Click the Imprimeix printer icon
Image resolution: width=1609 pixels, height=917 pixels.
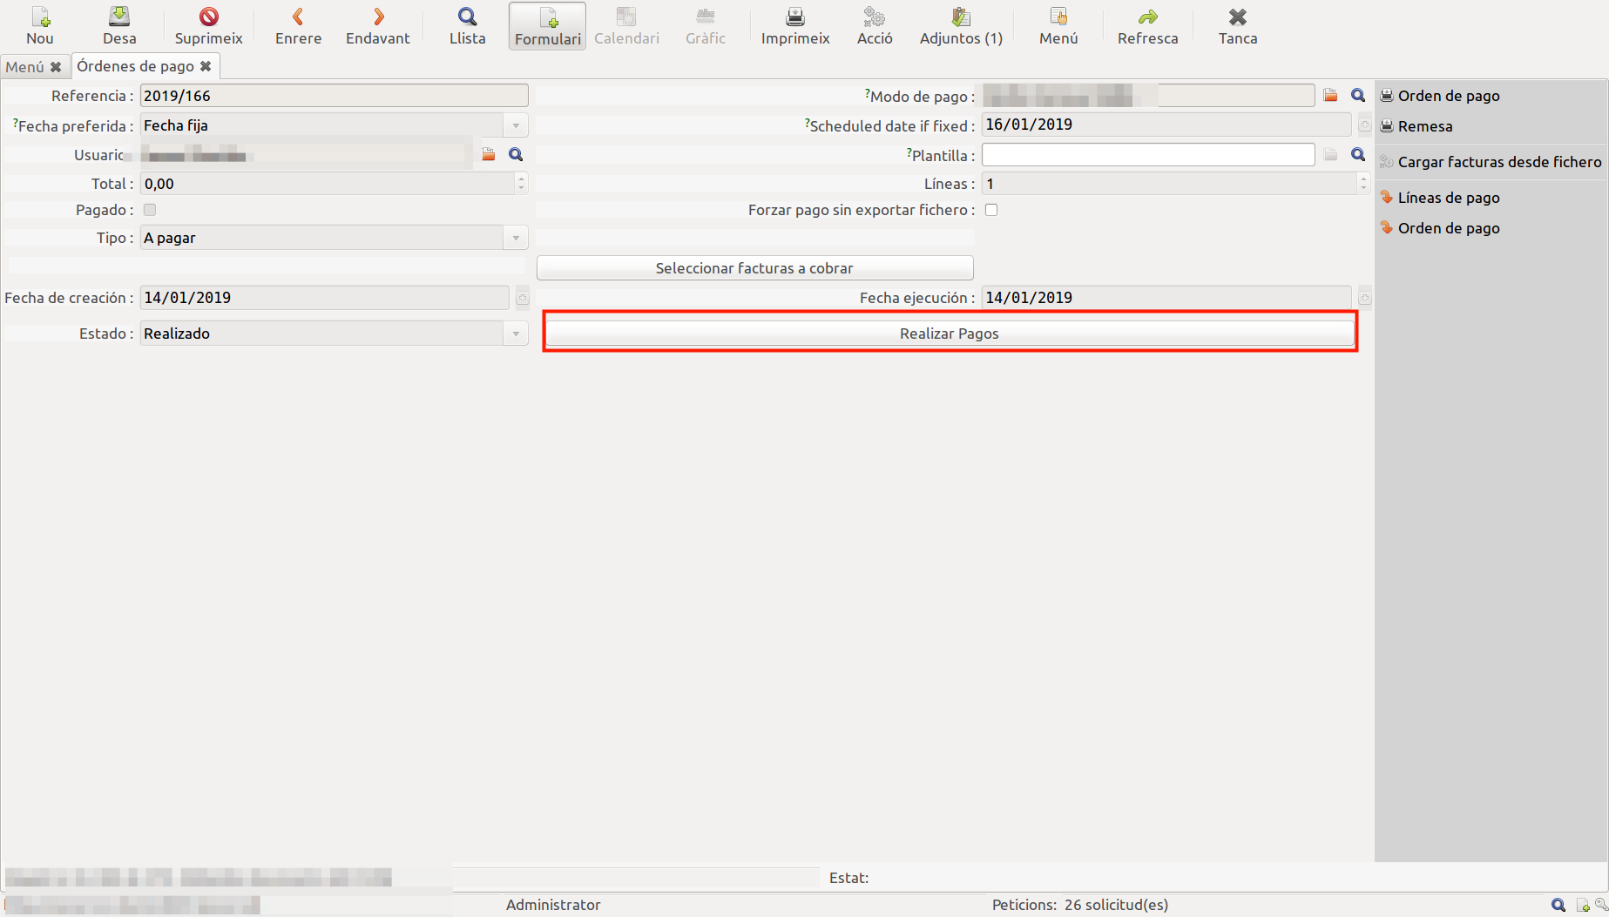point(795,26)
